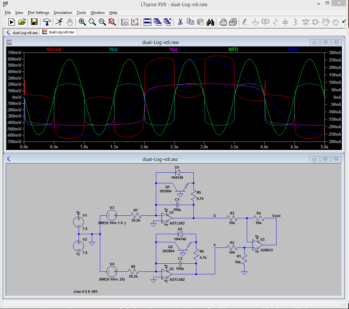
Task: Click the Print icon in toolbar
Action: click(223, 22)
